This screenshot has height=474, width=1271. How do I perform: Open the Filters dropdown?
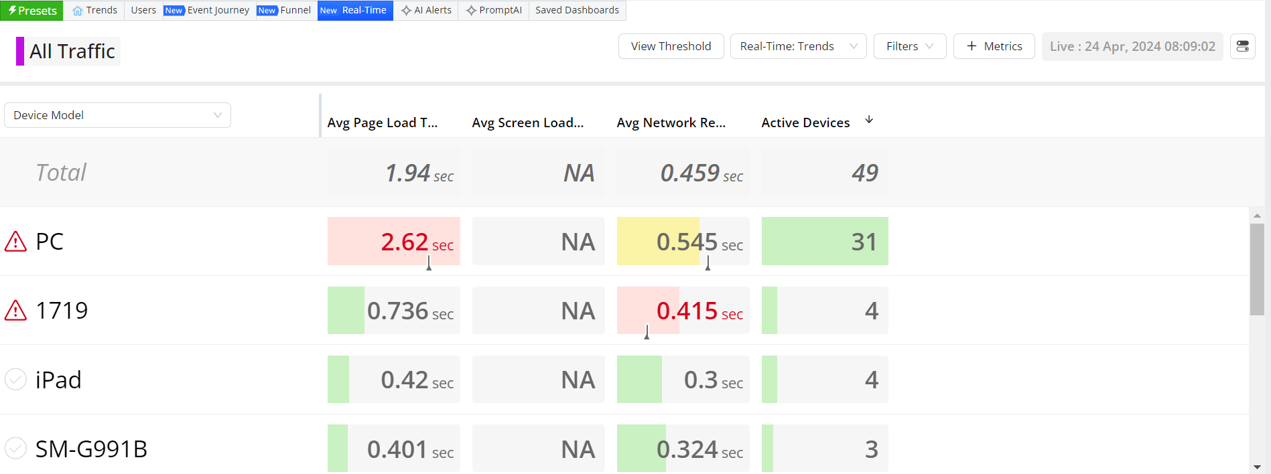pyautogui.click(x=909, y=46)
